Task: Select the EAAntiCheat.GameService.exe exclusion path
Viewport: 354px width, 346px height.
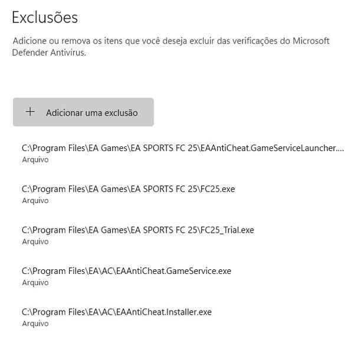Action: pyautogui.click(x=126, y=271)
